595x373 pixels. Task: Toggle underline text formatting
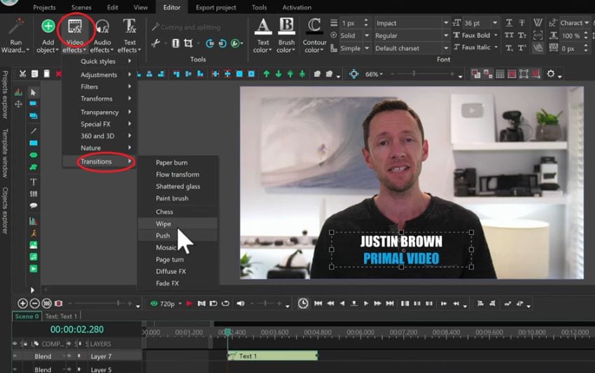pos(509,23)
